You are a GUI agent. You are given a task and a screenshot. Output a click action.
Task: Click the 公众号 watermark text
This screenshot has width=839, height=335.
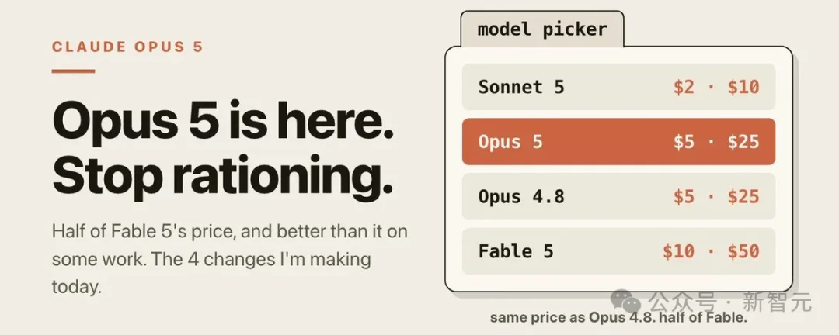pos(682,302)
